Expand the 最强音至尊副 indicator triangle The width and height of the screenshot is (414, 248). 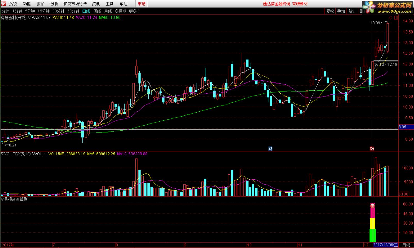2,200
